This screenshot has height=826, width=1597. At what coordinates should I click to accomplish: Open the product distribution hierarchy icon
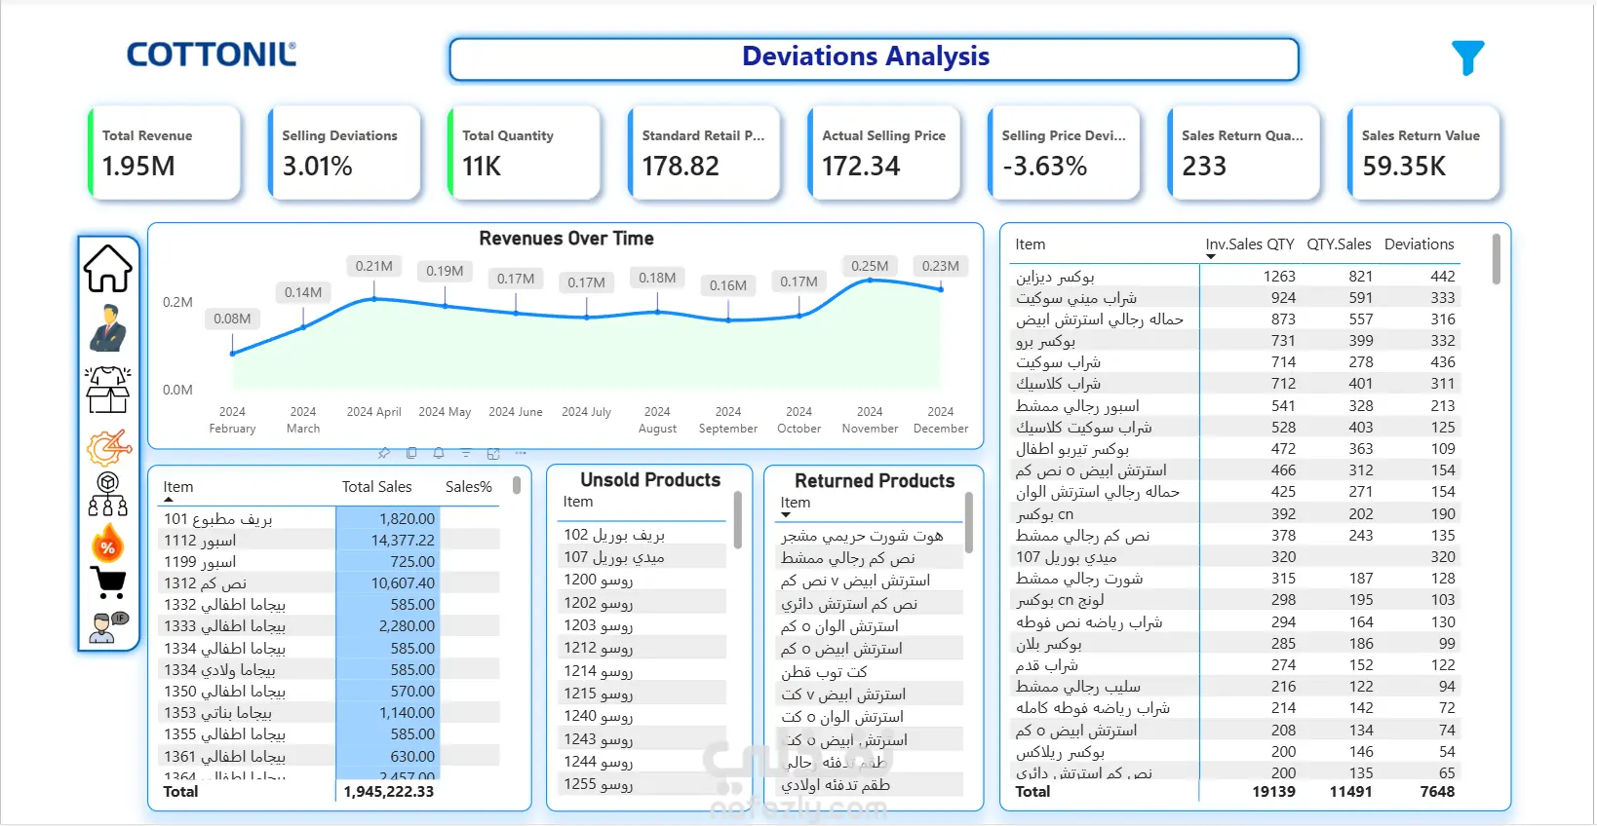107,494
